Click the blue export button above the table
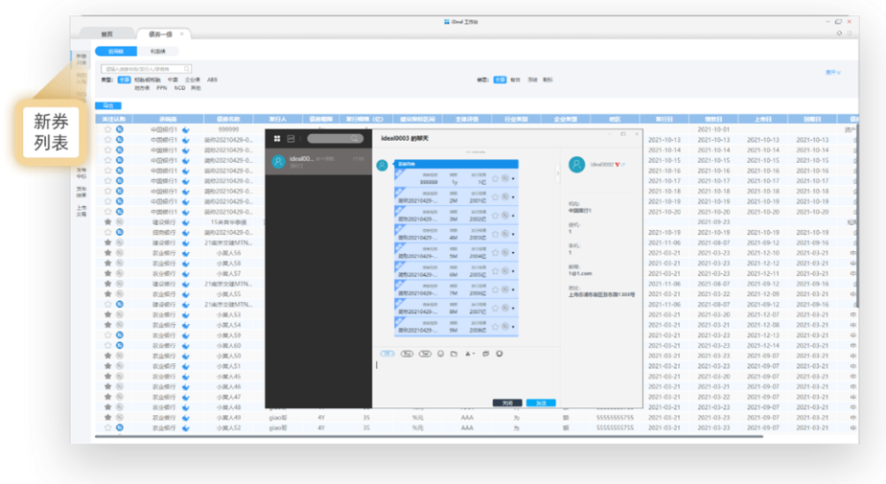This screenshot has height=484, width=886. pyautogui.click(x=108, y=105)
